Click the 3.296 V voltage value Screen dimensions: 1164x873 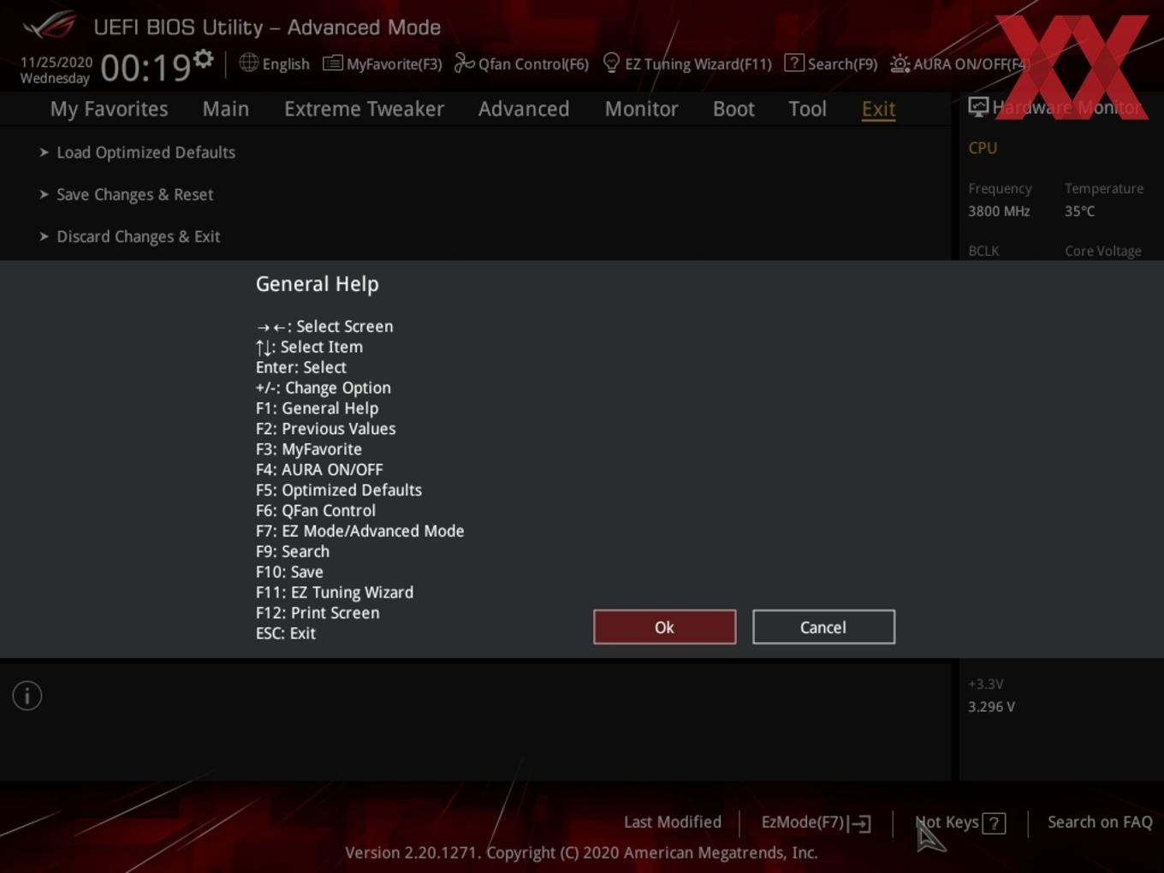point(991,707)
